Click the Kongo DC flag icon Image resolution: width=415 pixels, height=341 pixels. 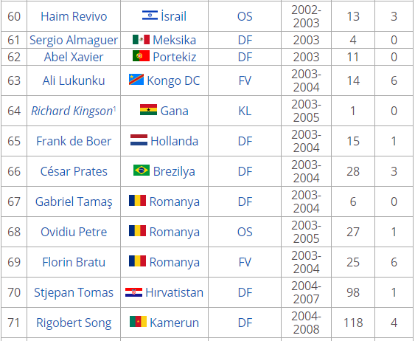click(136, 80)
